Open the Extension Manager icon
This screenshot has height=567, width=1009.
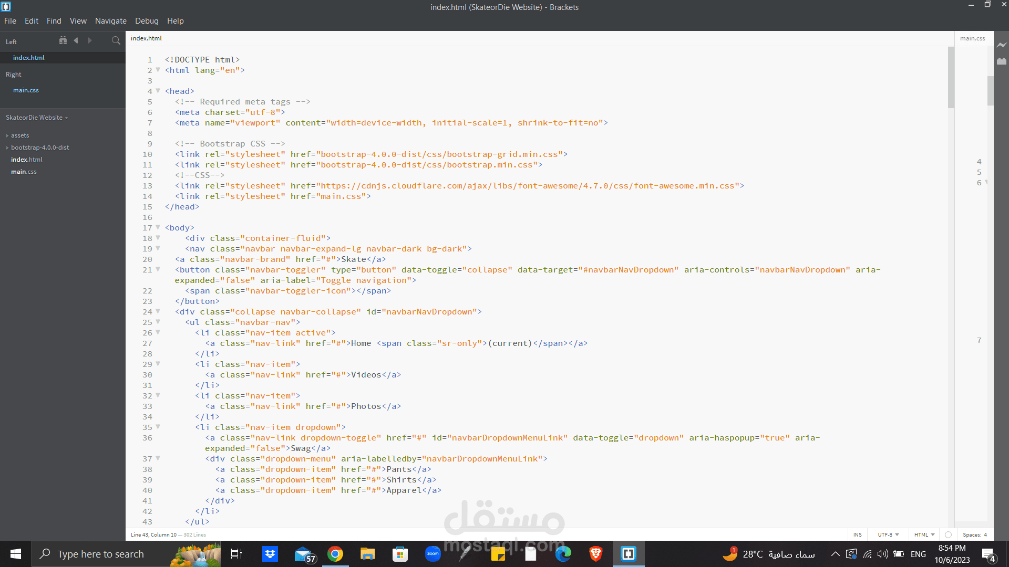1002,61
